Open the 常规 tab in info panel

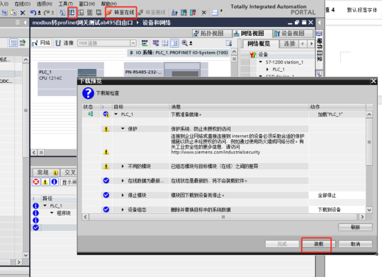[46, 173]
